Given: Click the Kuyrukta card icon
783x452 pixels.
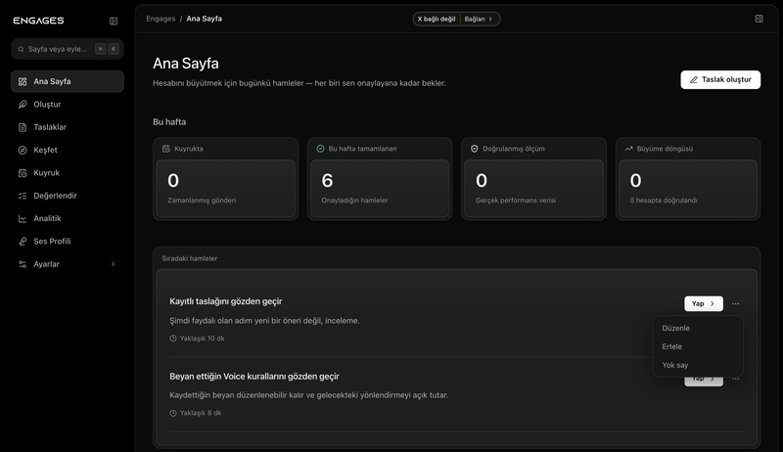Looking at the screenshot, I should click(166, 149).
